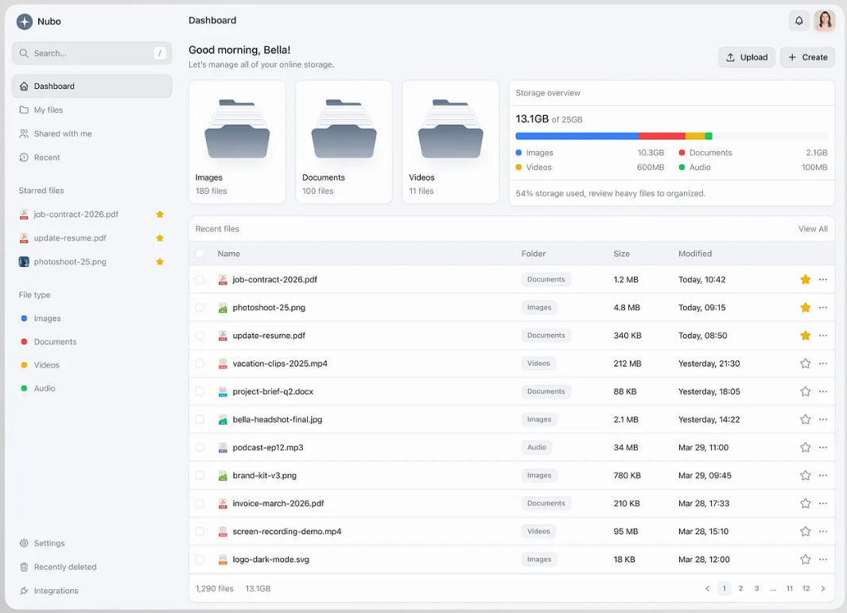Unstar job-contract-2026.pdf in recent files
This screenshot has width=847, height=613.
[x=805, y=279]
